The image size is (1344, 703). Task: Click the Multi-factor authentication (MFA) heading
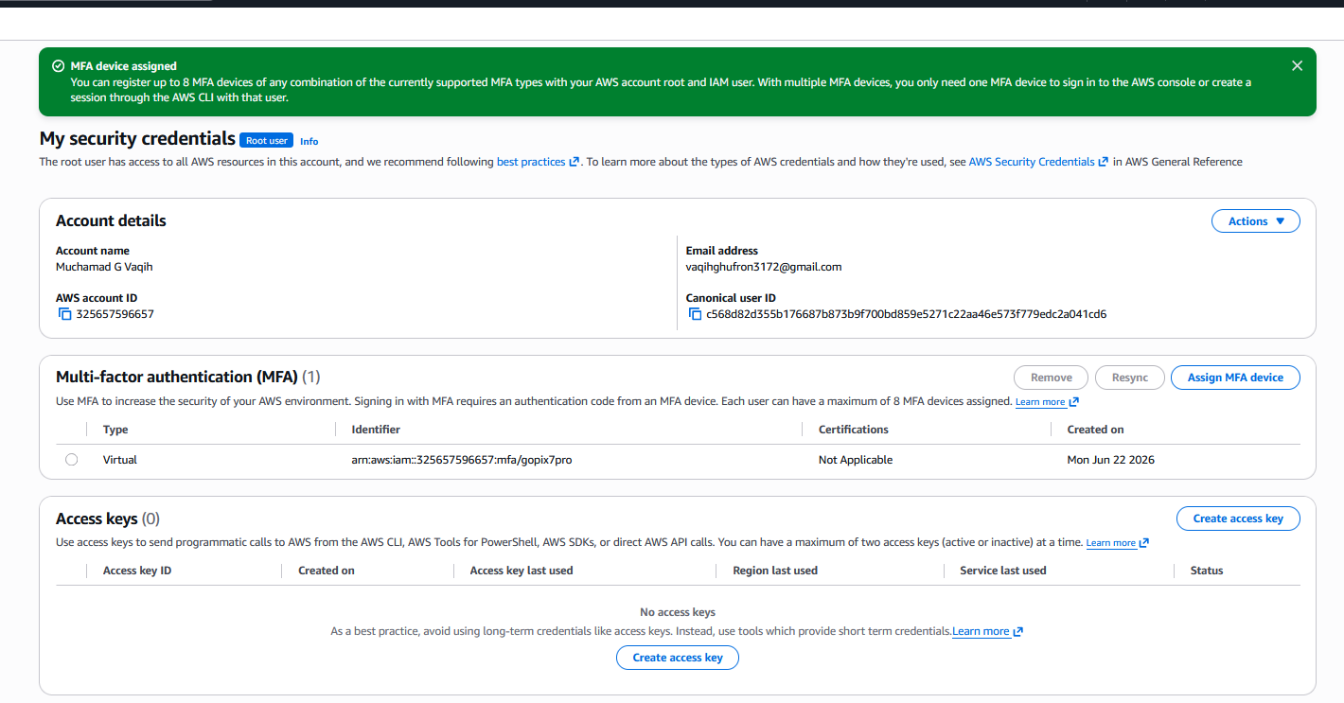[177, 378]
